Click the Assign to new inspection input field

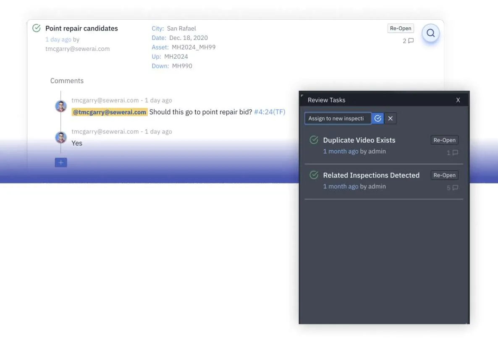(x=338, y=118)
